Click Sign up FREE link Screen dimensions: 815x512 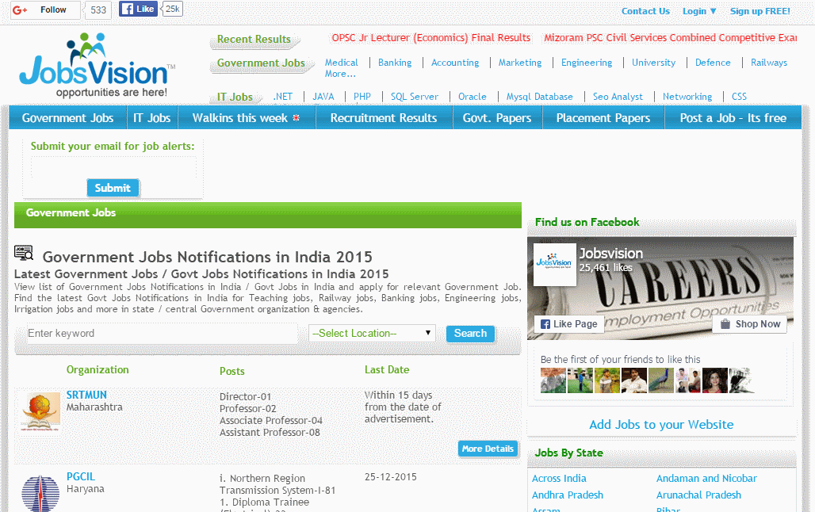click(x=760, y=11)
